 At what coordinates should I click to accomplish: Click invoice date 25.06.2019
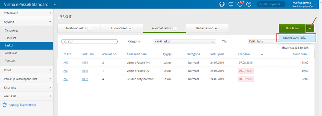click(x=217, y=71)
